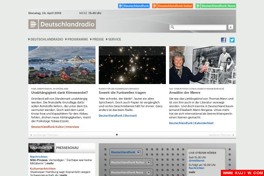Follow Deutschlandfunk Kultur link under Greenland article

tap(48, 127)
